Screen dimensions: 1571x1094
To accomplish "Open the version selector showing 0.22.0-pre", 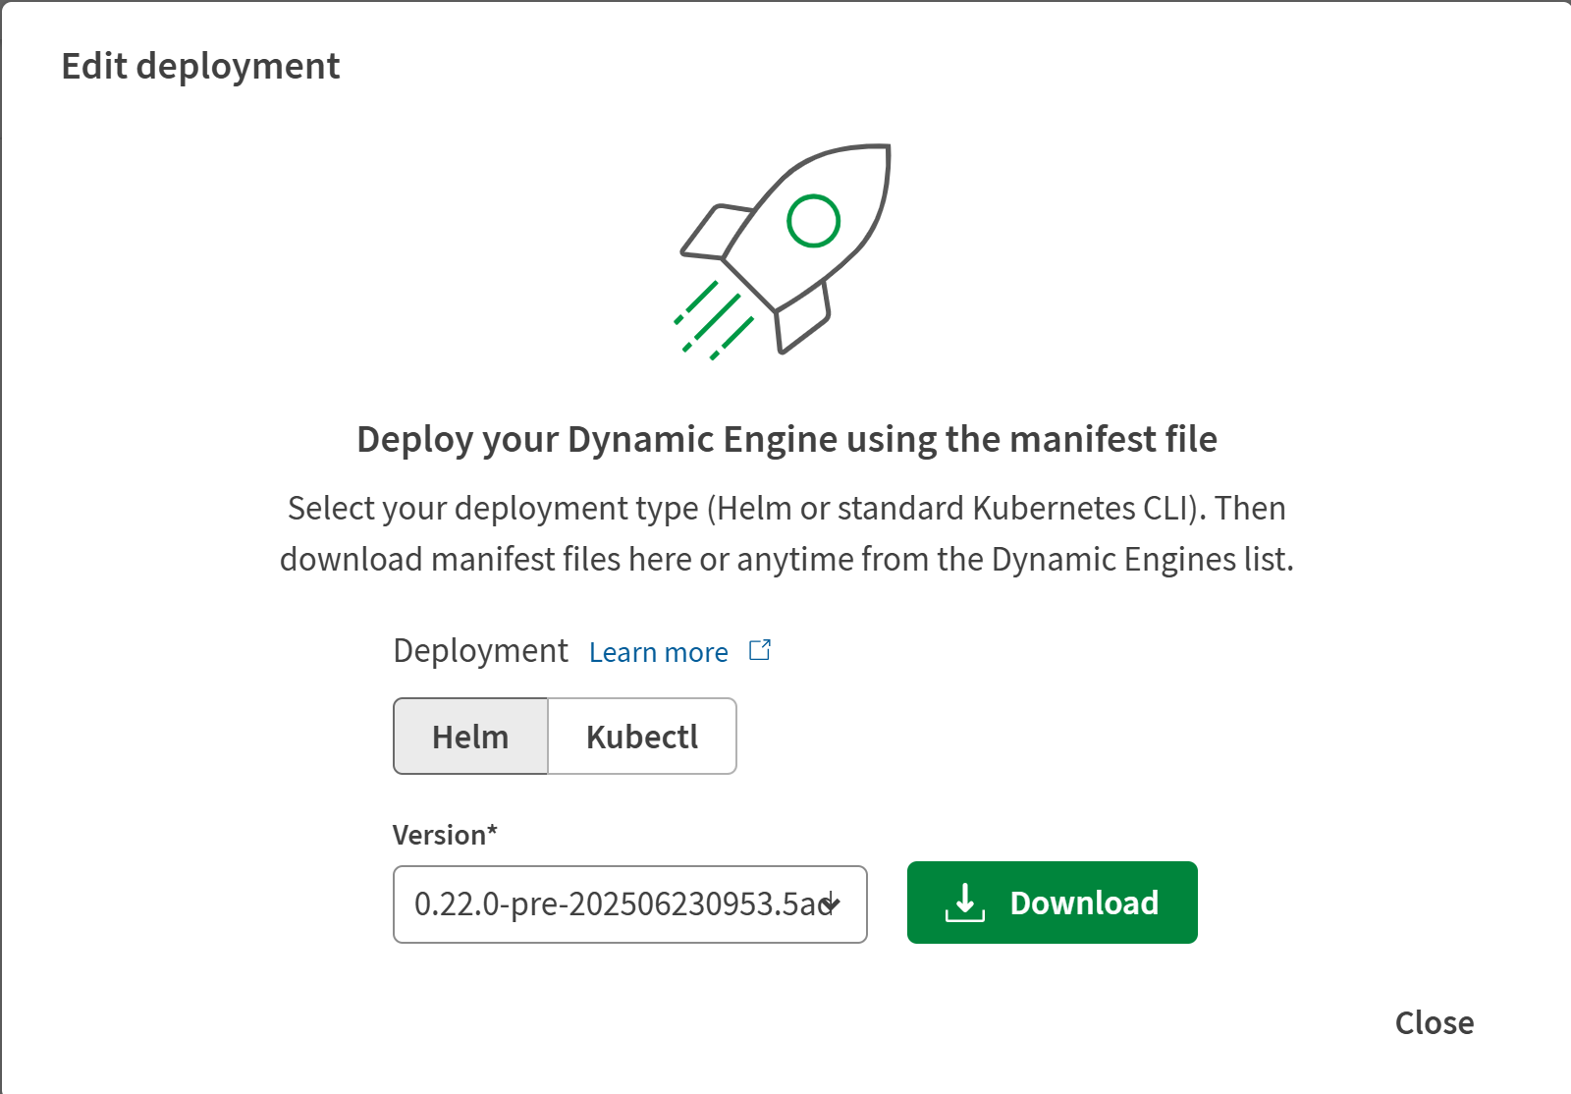I will (619, 903).
